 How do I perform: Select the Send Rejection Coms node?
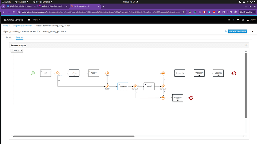coord(178,98)
